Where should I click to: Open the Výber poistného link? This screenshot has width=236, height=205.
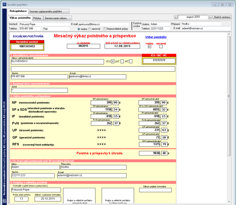click(156, 37)
